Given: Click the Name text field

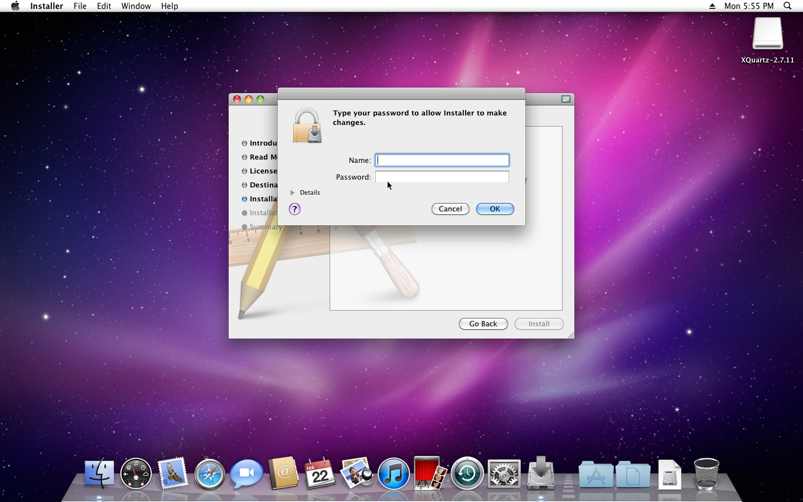Looking at the screenshot, I should click(x=442, y=160).
